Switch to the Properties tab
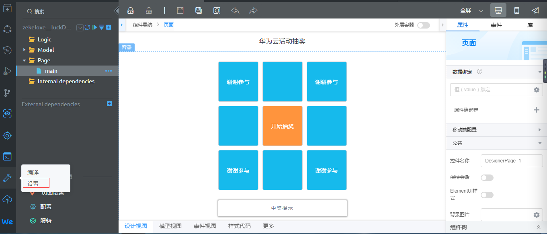The height and width of the screenshot is (234, 547). (463, 25)
